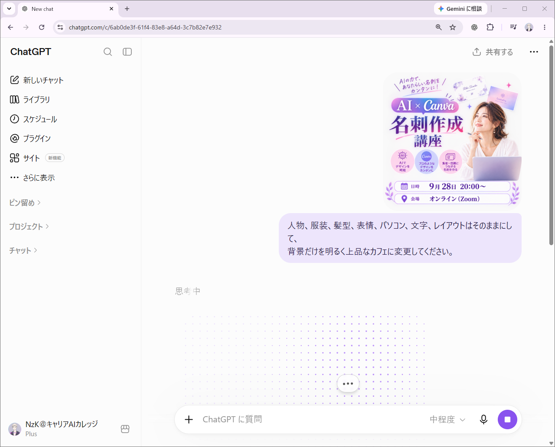Open the Chrome three-dot menu

pyautogui.click(x=545, y=27)
